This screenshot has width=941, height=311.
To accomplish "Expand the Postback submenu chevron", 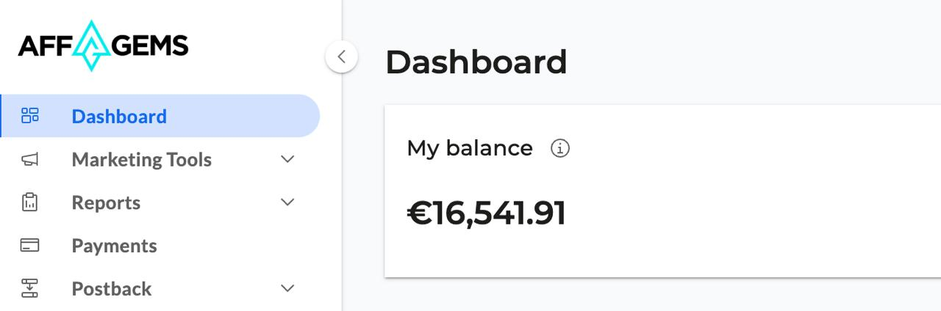I will coord(287,288).
